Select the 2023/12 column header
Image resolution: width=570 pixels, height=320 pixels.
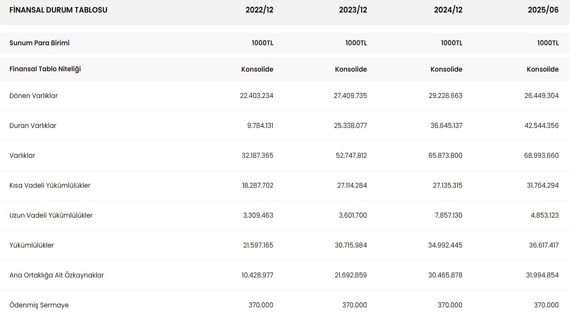pyautogui.click(x=353, y=10)
